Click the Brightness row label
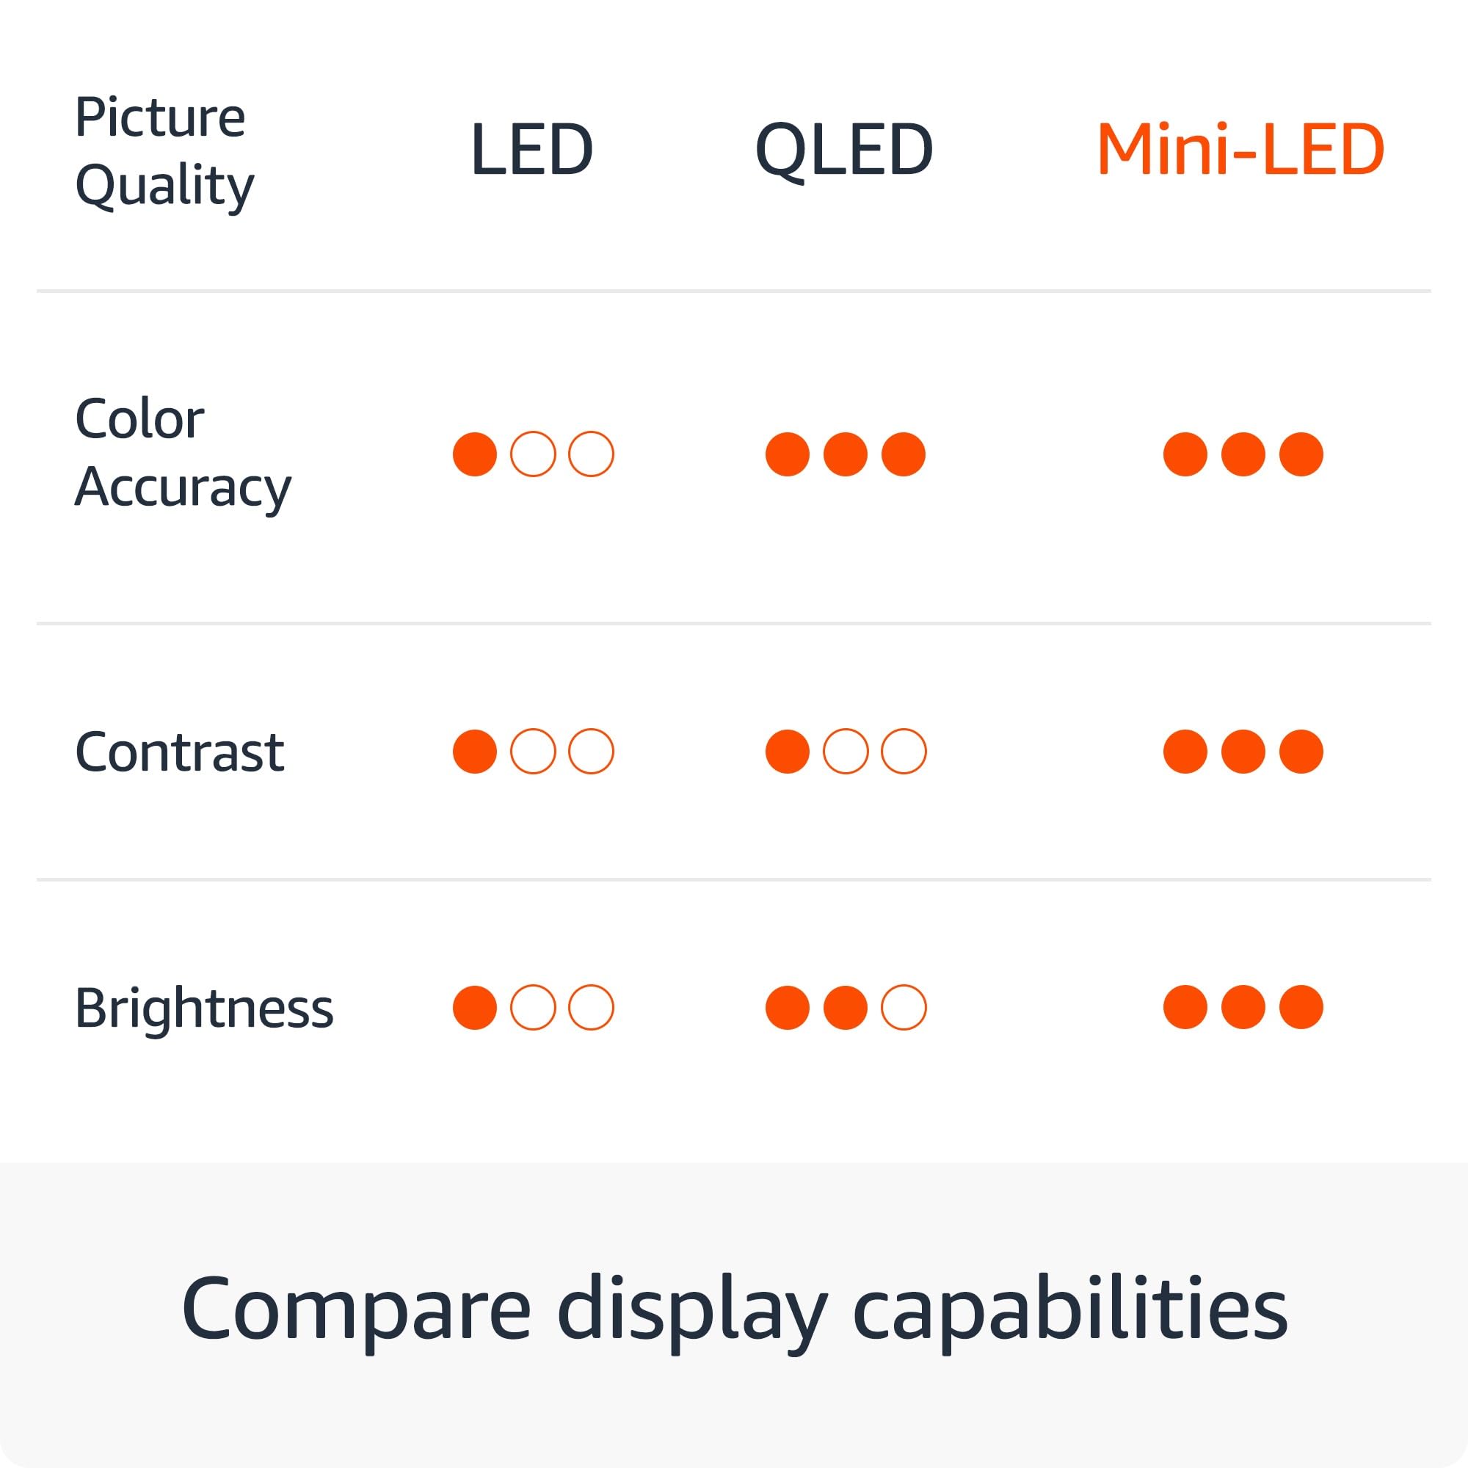The image size is (1468, 1468). (203, 1009)
